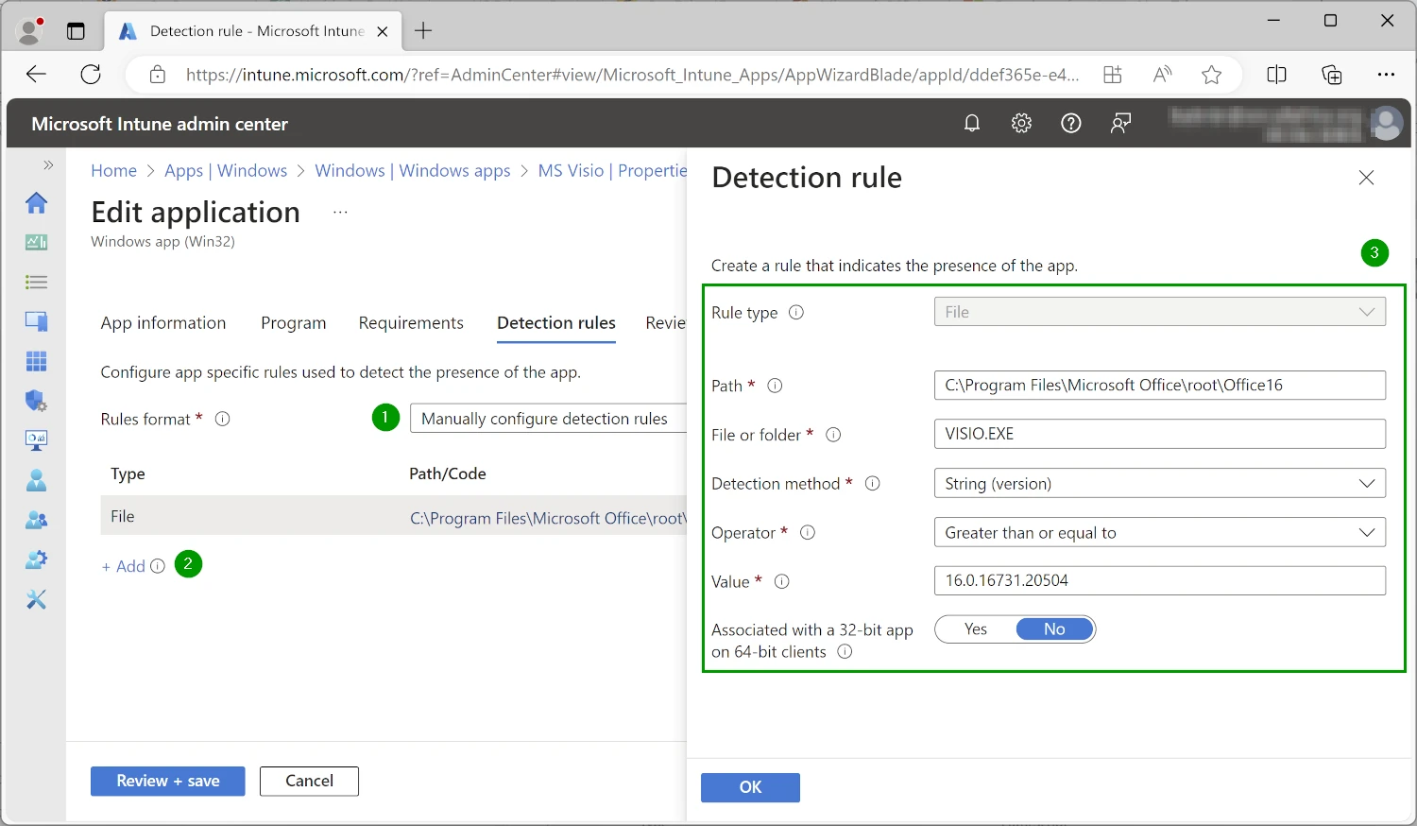Show info tooltip for Value
Screen dimensions: 1417x826
[781, 581]
